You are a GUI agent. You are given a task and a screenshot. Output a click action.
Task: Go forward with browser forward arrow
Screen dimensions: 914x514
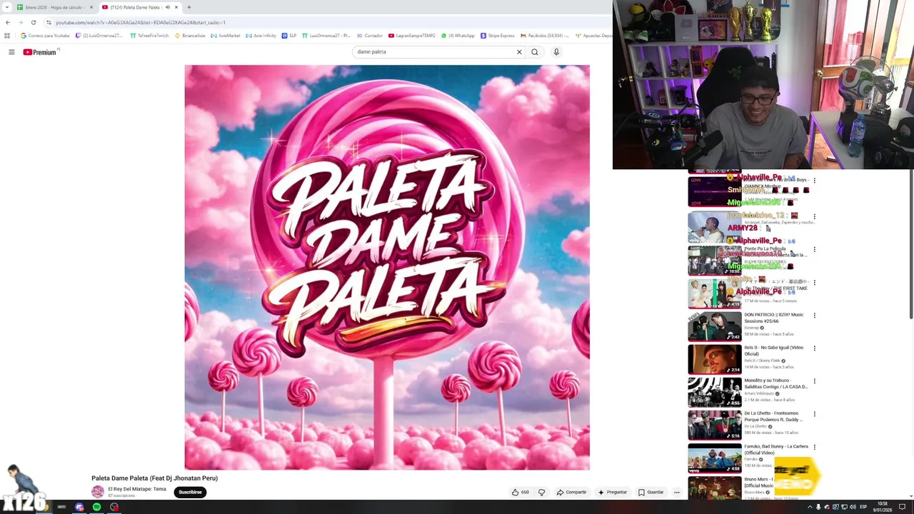[x=20, y=22]
